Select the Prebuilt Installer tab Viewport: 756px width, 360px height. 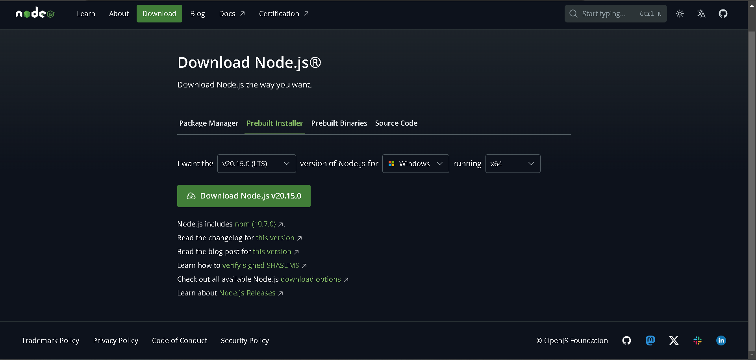(275, 123)
